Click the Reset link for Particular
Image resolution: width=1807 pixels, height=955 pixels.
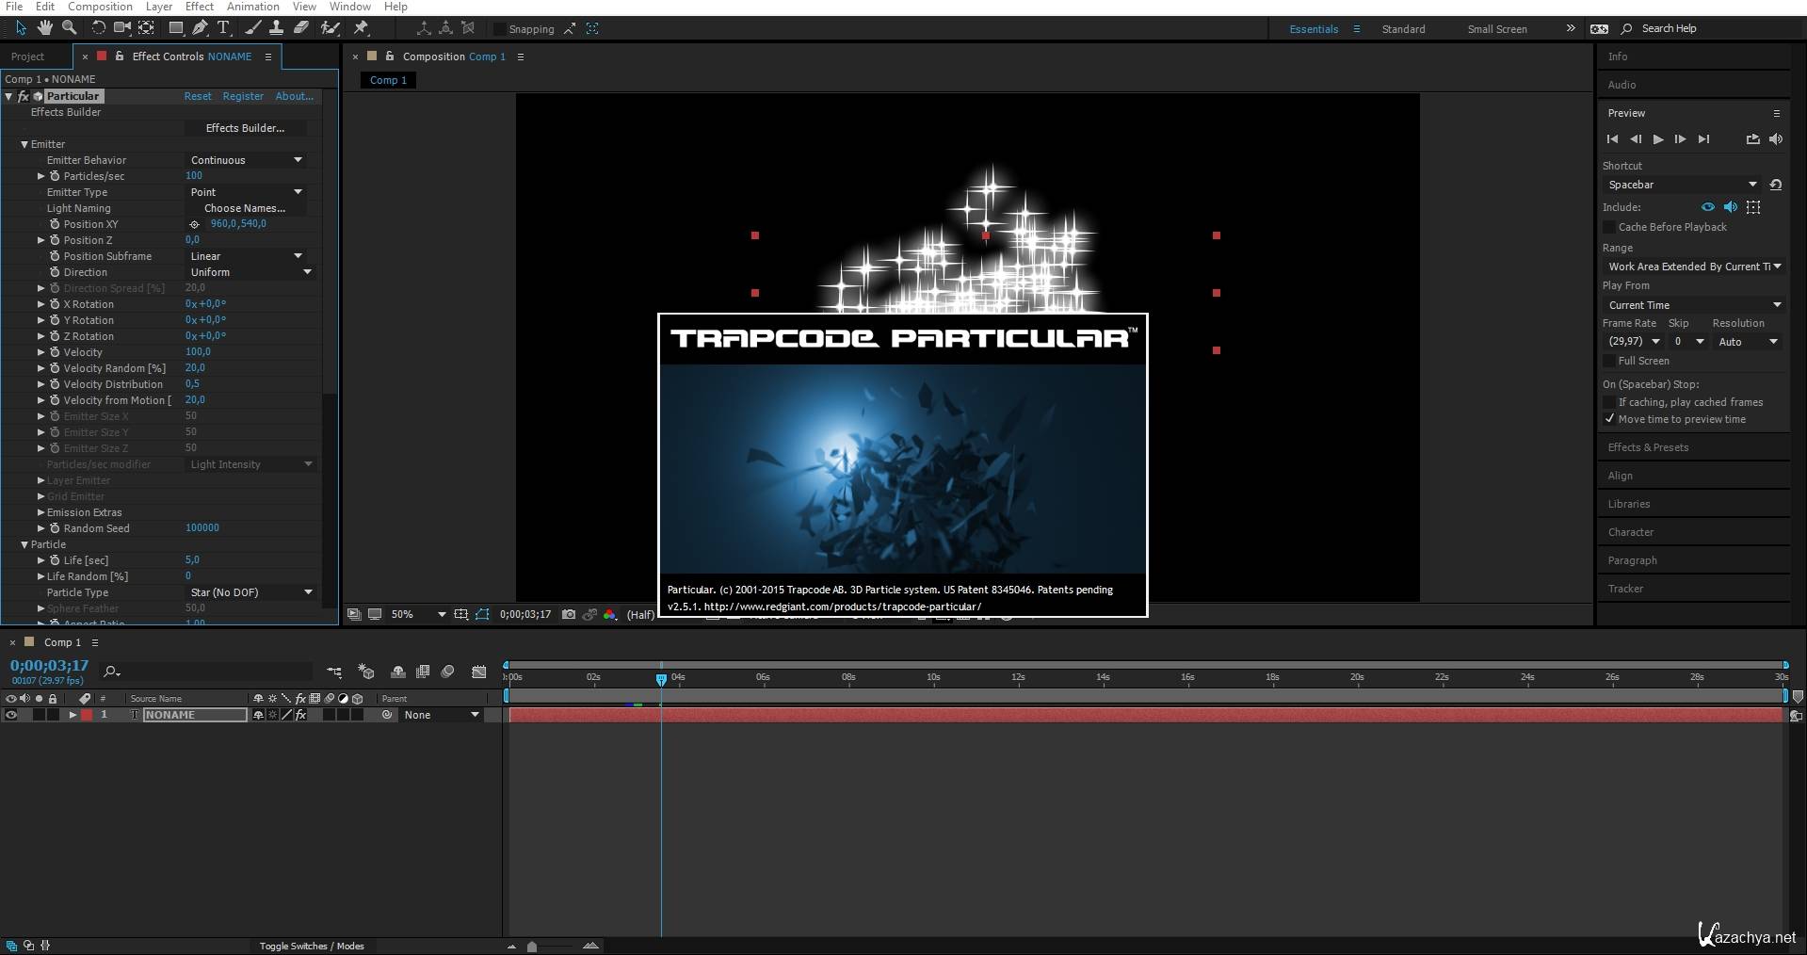click(198, 96)
